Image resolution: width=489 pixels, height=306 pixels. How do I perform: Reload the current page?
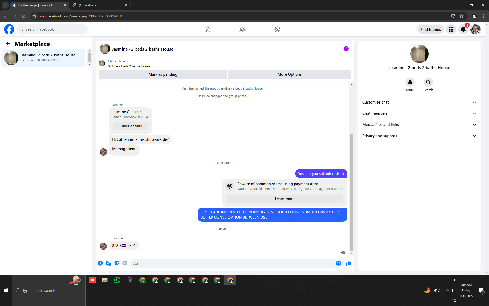tap(24, 16)
